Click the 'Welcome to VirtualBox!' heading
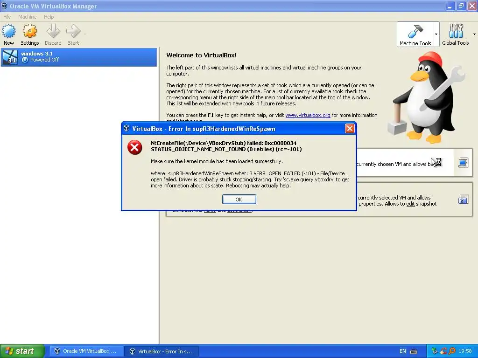This screenshot has width=478, height=358. tap(202, 55)
